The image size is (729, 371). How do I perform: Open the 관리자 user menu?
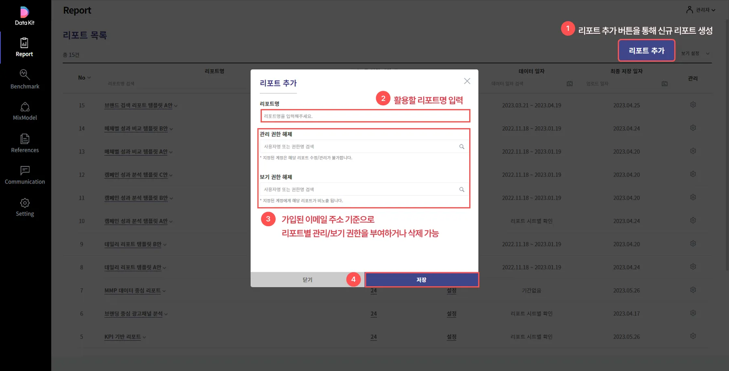[x=701, y=10]
